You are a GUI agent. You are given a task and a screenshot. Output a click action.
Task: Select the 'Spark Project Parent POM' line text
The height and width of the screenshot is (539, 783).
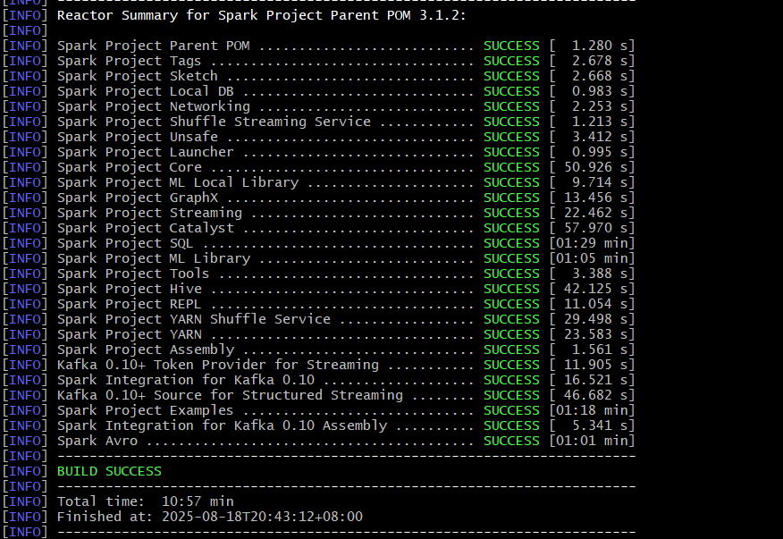pos(154,46)
